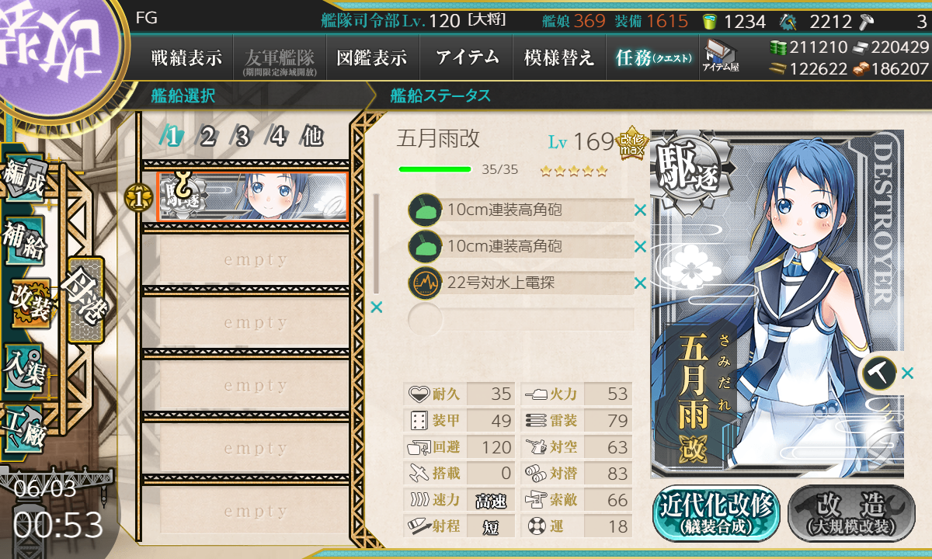932x559 pixels.
Task: Switch to fleet tab 2
Action: [207, 137]
